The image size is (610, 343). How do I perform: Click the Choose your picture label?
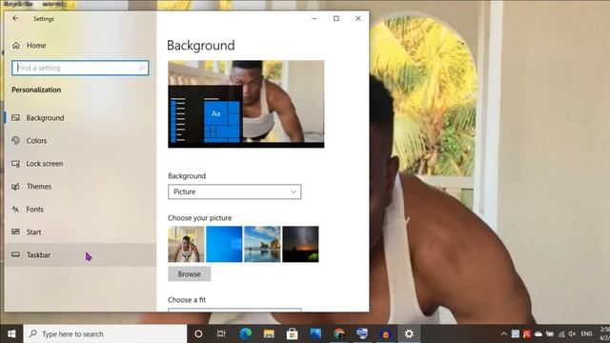(199, 218)
